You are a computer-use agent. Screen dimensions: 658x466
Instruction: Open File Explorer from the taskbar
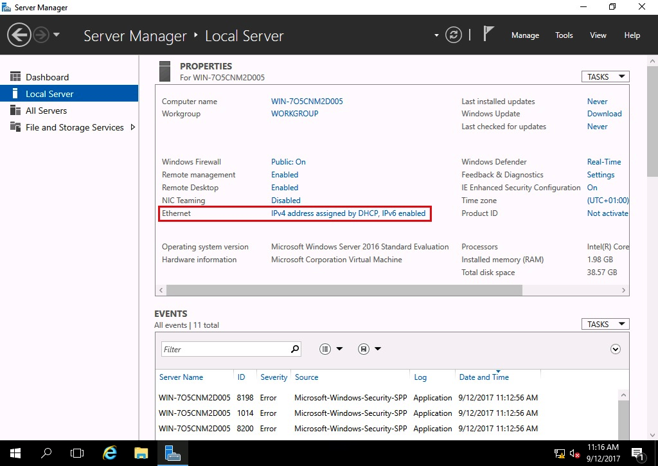(141, 453)
